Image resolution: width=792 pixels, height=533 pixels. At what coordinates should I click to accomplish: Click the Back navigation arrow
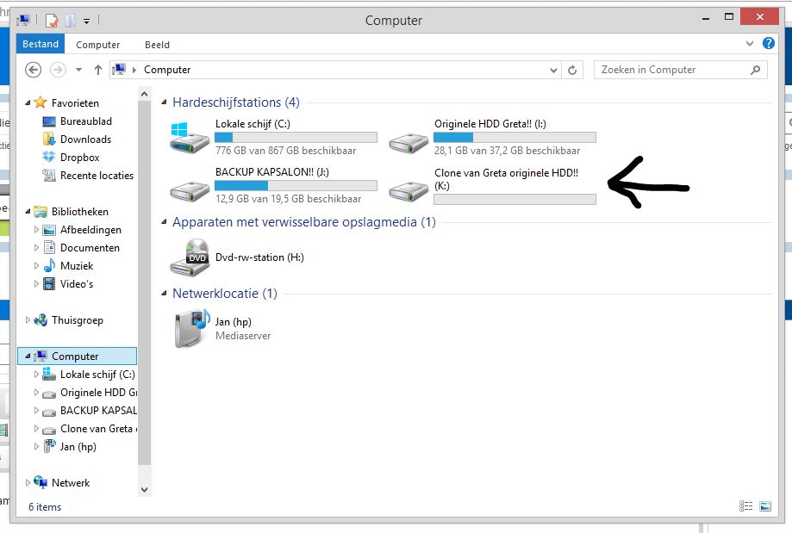[x=34, y=70]
